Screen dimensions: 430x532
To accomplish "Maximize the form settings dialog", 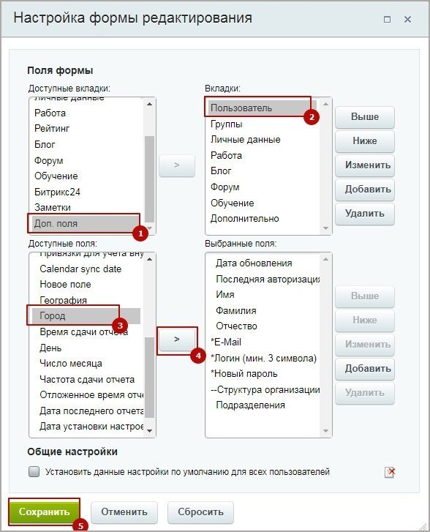I will point(387,20).
